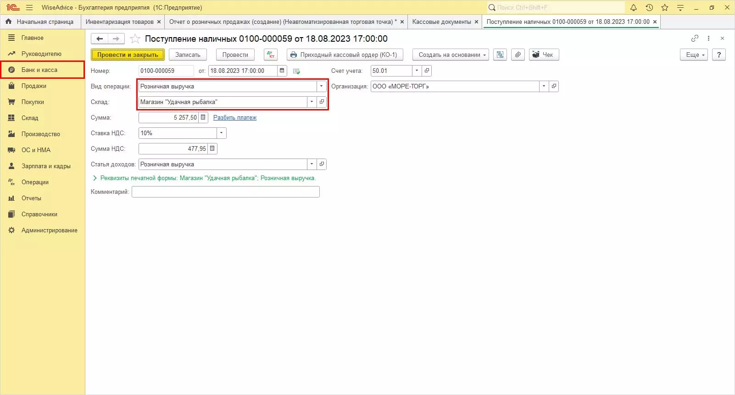Screen dimensions: 735x395
Task: Close the Инвентаризация товаров tab
Action: click(159, 22)
